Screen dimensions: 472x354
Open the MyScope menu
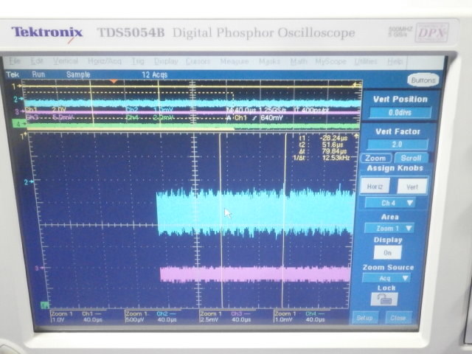330,61
